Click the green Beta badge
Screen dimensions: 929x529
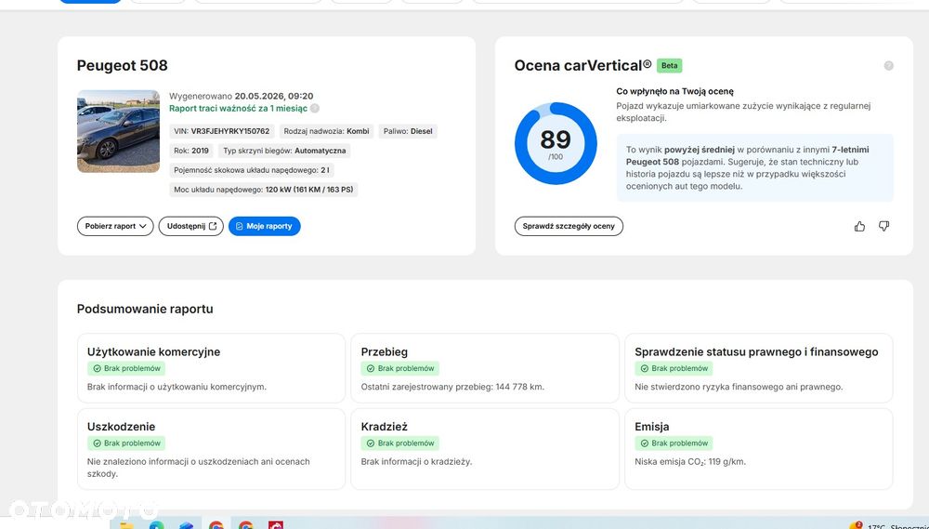(669, 65)
